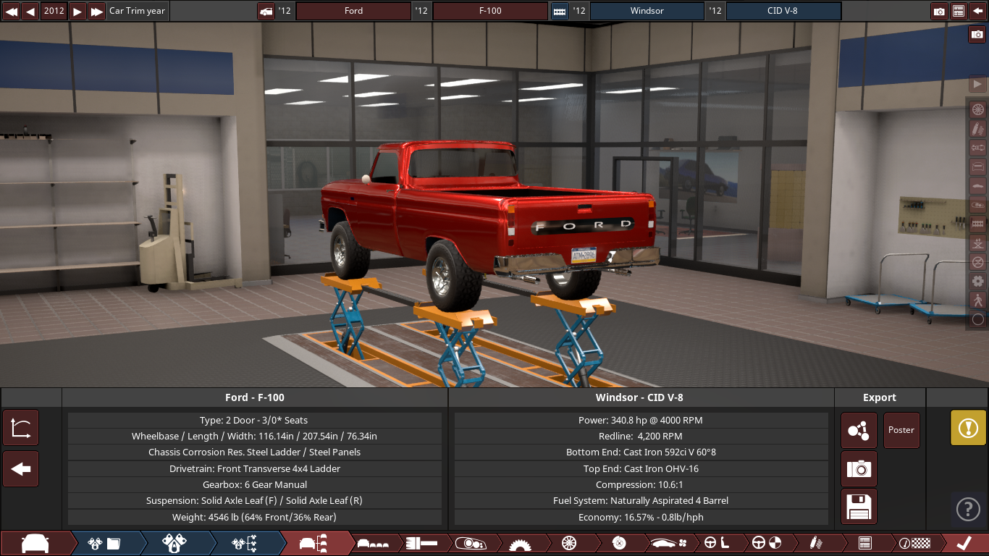Open the wheels and tires tab
Viewport: 989px width, 556px height.
tap(569, 544)
